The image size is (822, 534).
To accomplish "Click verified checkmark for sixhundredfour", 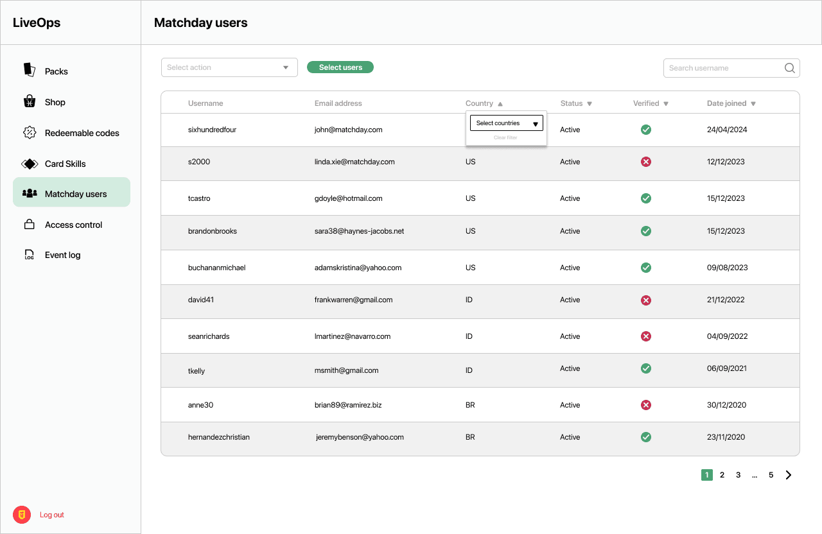I will pos(646,130).
